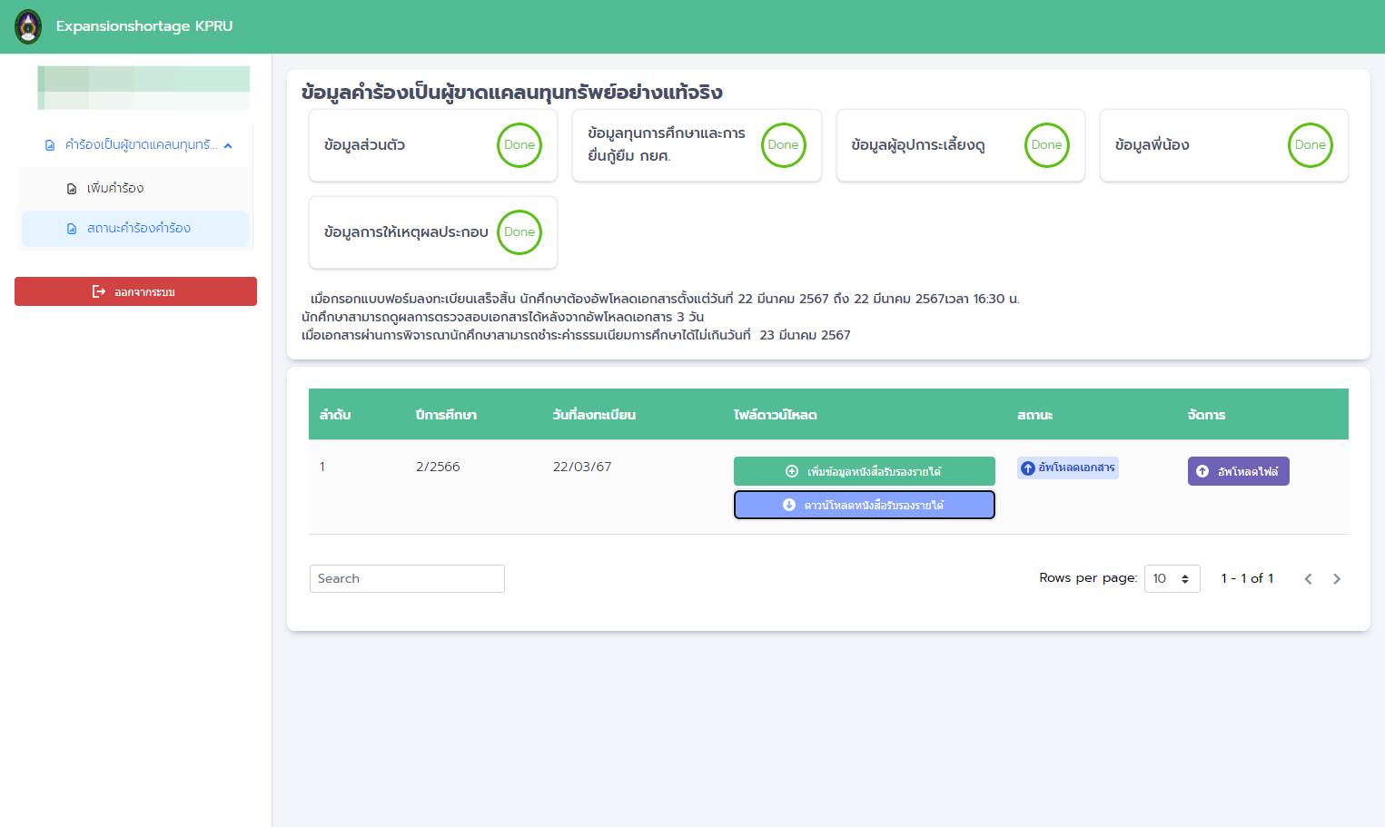The image size is (1385, 827).
Task: Open the ข้อมูลพี่น้อง card
Action: [x=1223, y=145]
